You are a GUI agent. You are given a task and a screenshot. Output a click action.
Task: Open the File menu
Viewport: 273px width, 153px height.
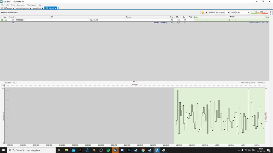tap(2, 5)
